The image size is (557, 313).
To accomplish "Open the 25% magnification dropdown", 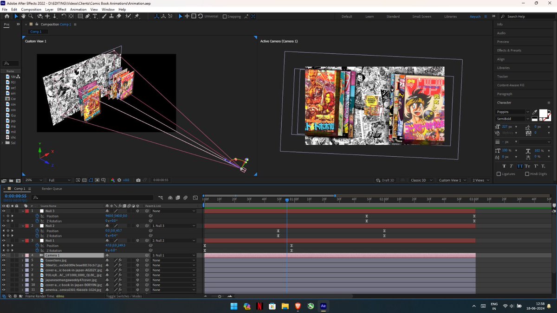I will 34,180.
